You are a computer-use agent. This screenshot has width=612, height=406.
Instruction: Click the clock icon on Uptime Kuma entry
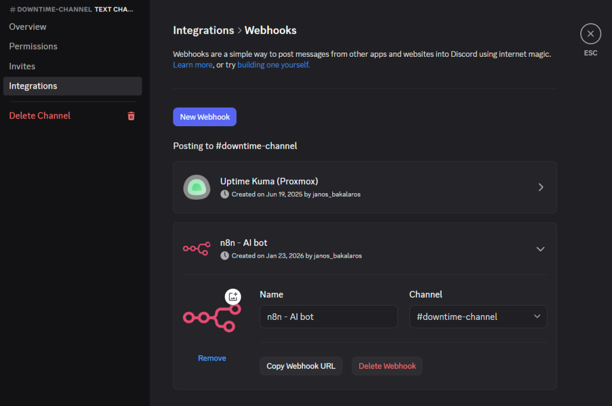pyautogui.click(x=224, y=194)
